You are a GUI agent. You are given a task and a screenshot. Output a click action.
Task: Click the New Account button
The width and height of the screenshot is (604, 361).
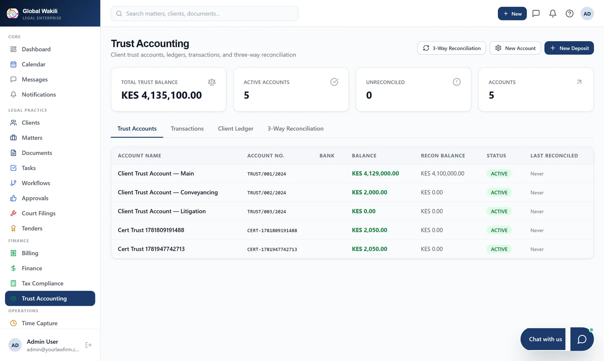coord(515,48)
